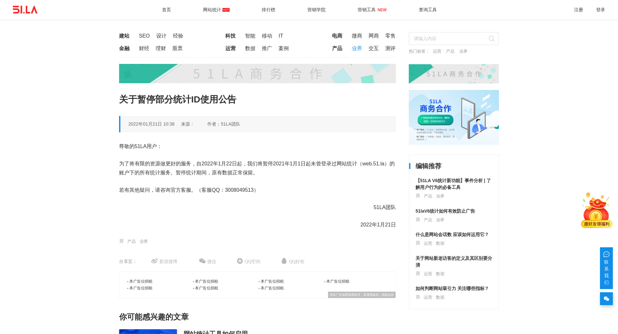Select the SEO category link
Image resolution: width=618 pixels, height=334 pixels.
coord(144,36)
